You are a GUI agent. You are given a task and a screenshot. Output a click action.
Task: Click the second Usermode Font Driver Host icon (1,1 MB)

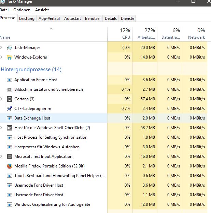click(x=10, y=195)
